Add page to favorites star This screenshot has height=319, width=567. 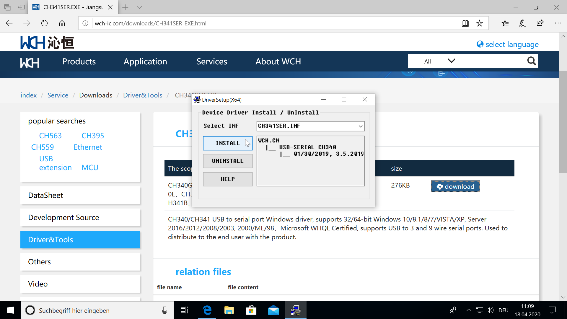480,23
